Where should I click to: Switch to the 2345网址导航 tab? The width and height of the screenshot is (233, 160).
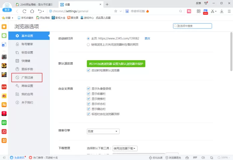pos(35,5)
